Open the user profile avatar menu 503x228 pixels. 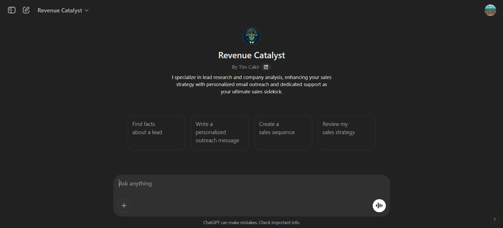pyautogui.click(x=490, y=10)
